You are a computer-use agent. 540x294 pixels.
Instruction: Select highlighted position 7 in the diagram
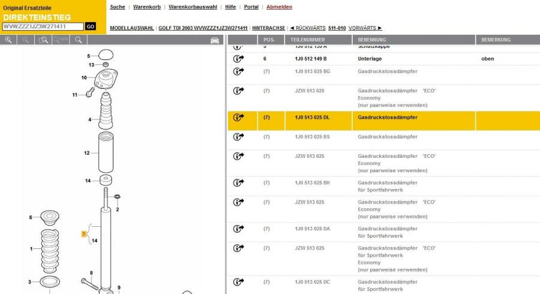[84, 234]
